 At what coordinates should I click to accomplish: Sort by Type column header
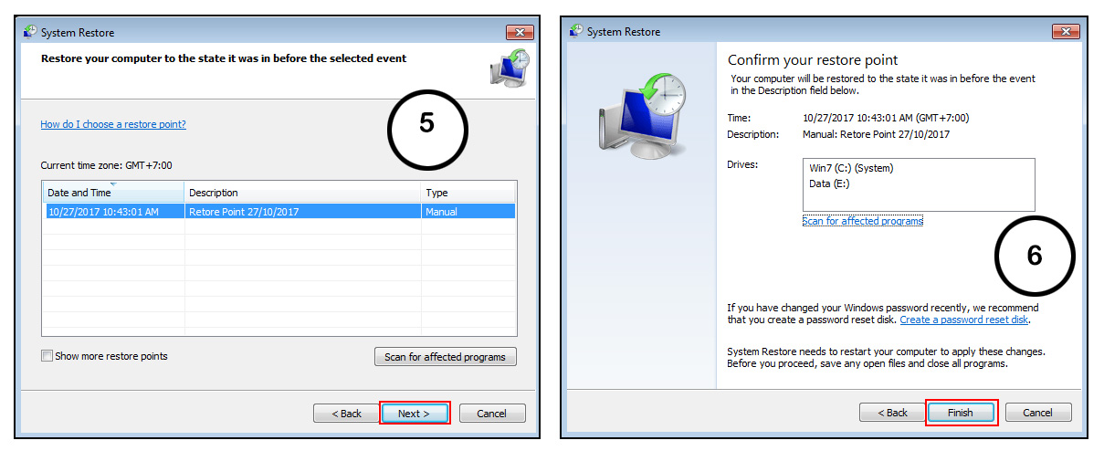(x=468, y=193)
